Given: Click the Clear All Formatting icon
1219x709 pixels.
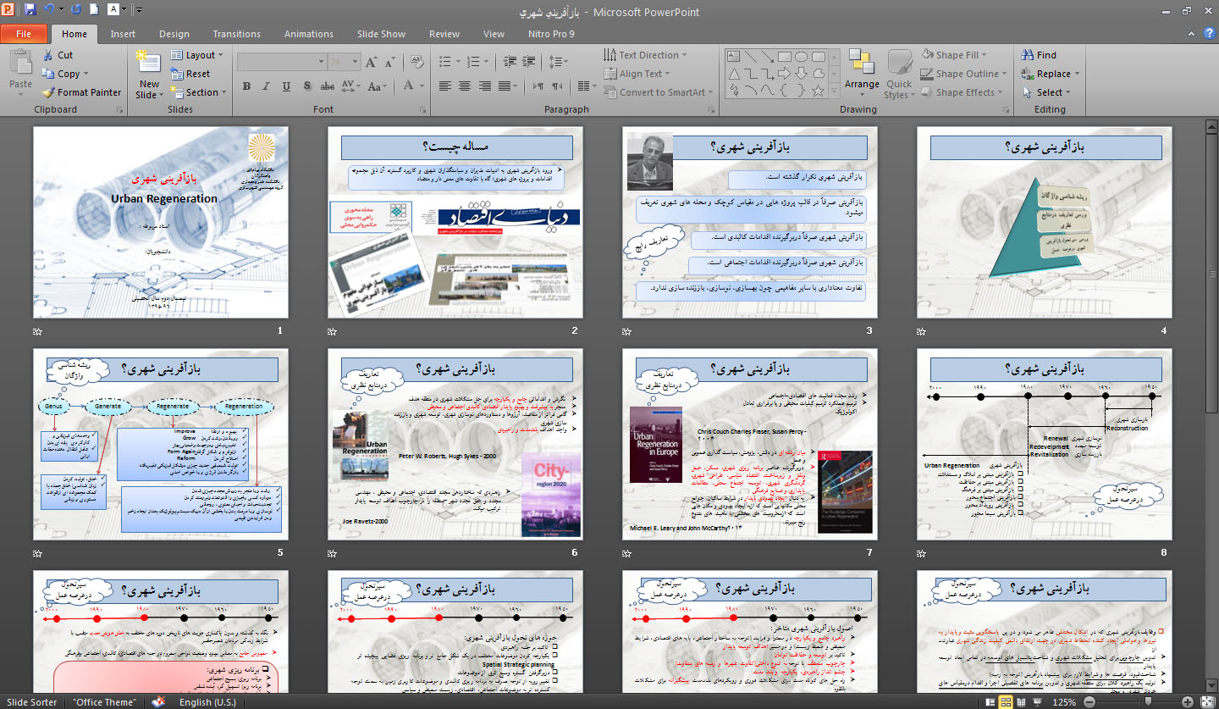Looking at the screenshot, I should (x=417, y=62).
